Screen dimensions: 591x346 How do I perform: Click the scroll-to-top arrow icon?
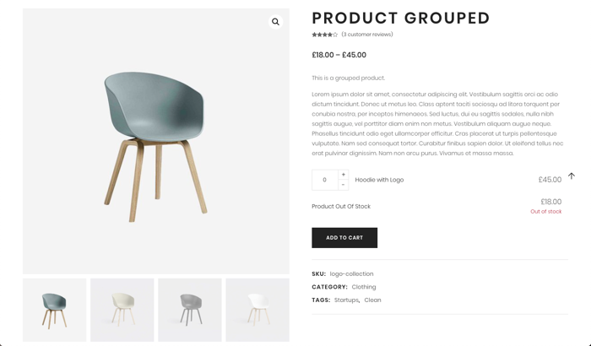[572, 176]
